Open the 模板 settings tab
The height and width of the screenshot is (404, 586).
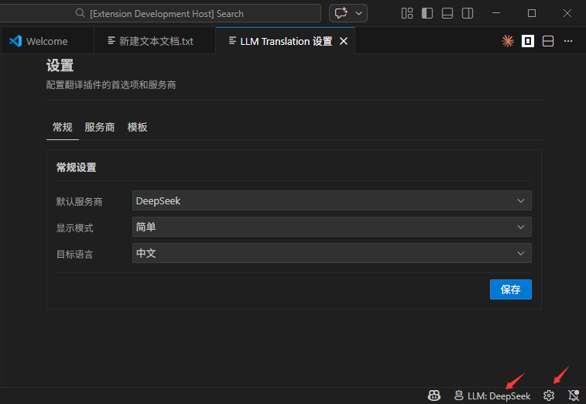click(137, 128)
